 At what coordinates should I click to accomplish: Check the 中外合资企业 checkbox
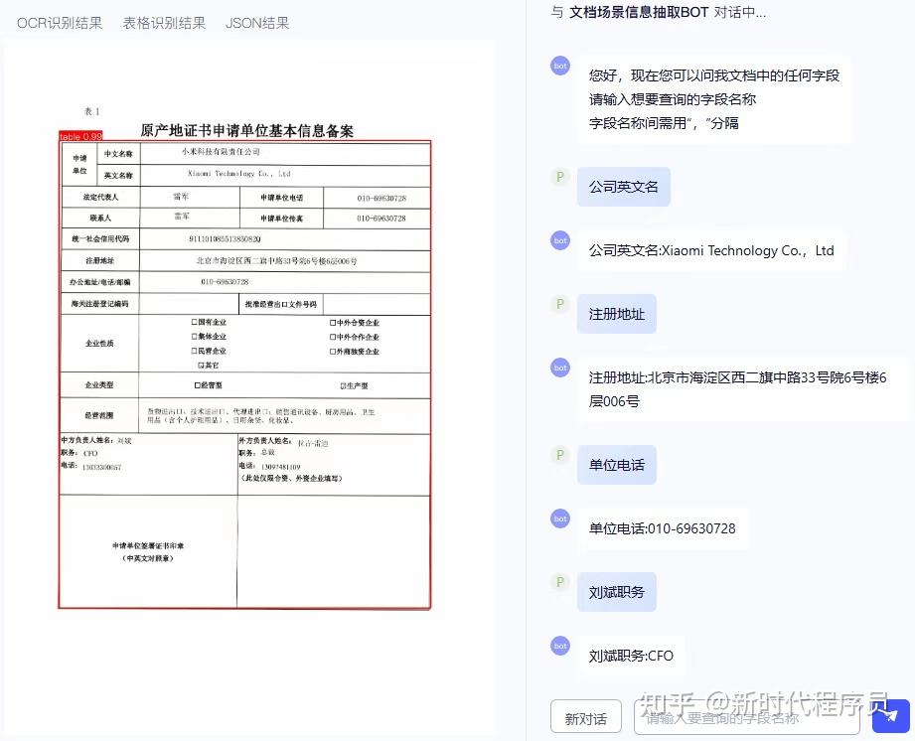click(x=333, y=323)
